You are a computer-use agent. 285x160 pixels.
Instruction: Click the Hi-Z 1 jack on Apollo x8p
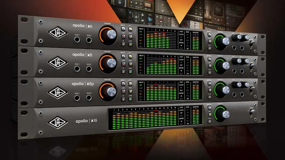point(77,98)
